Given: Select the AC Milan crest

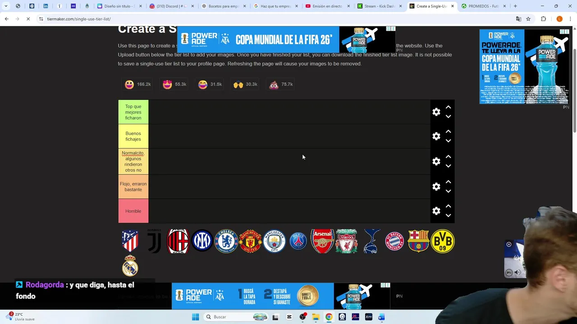Looking at the screenshot, I should pos(178,241).
